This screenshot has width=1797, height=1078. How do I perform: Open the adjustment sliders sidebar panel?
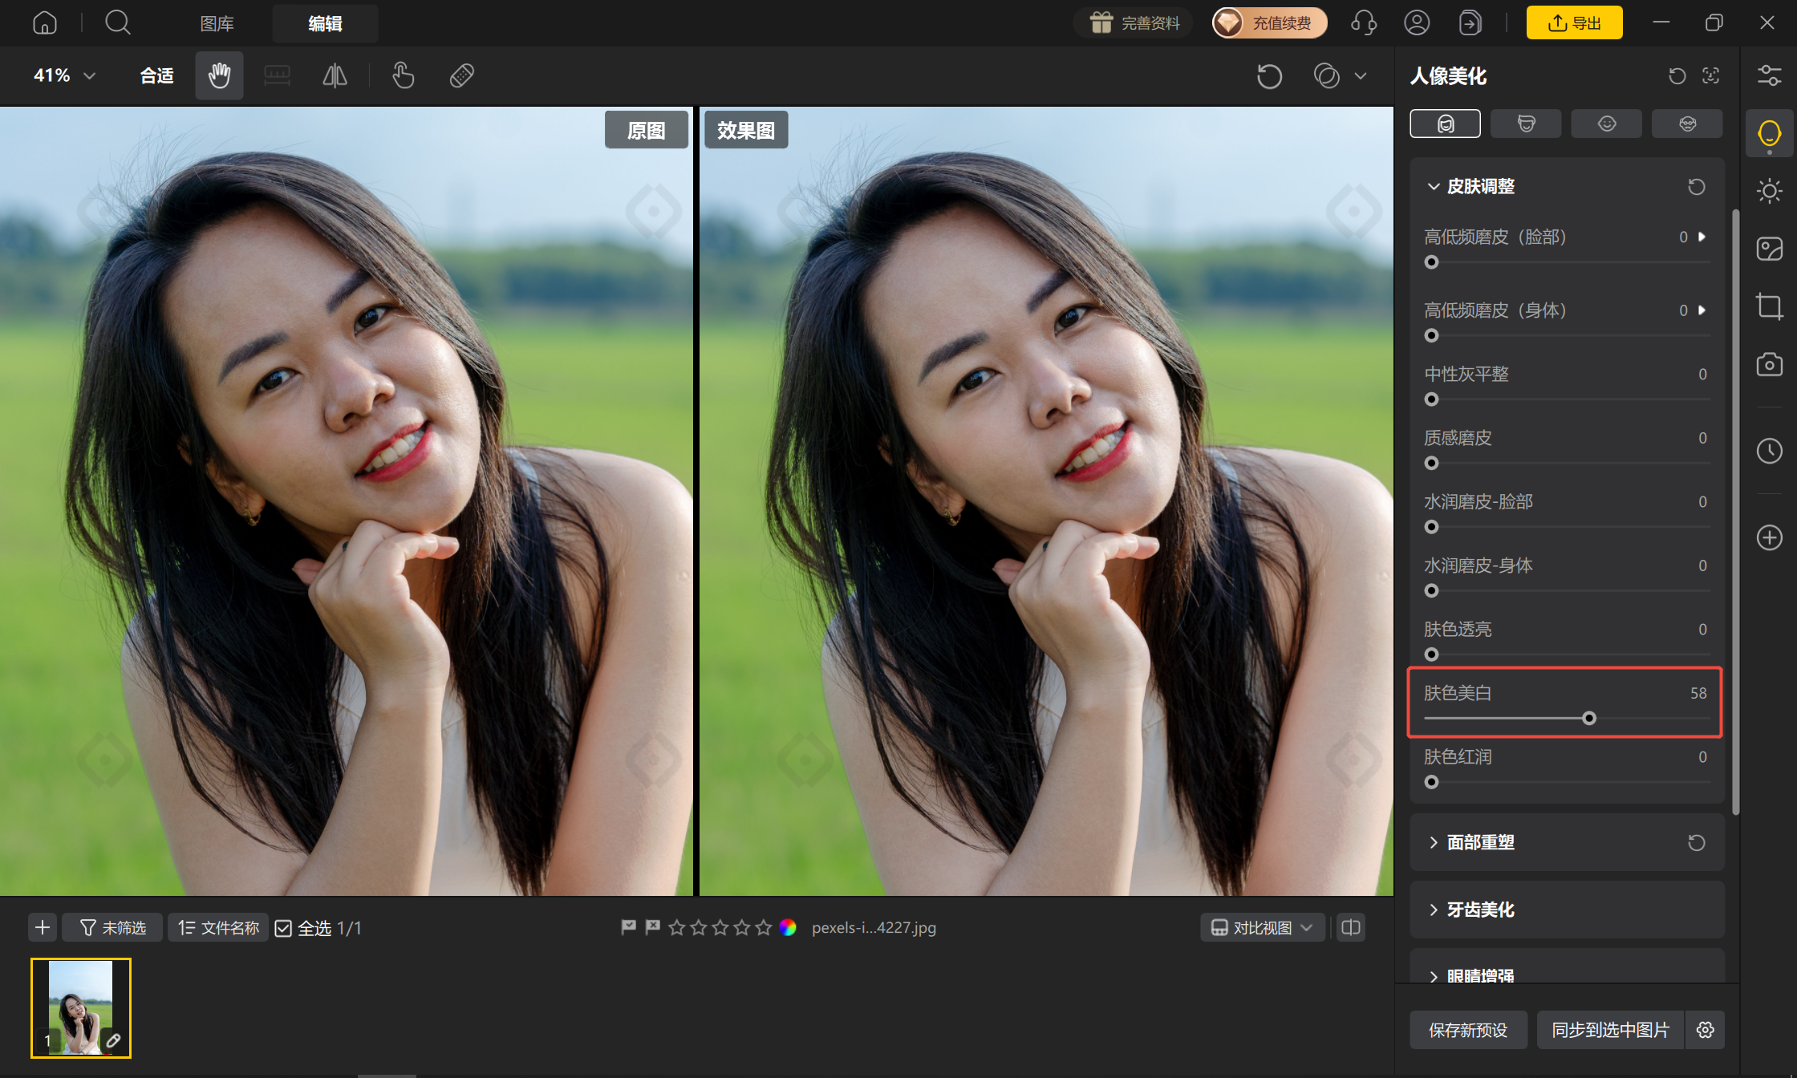pos(1769,75)
